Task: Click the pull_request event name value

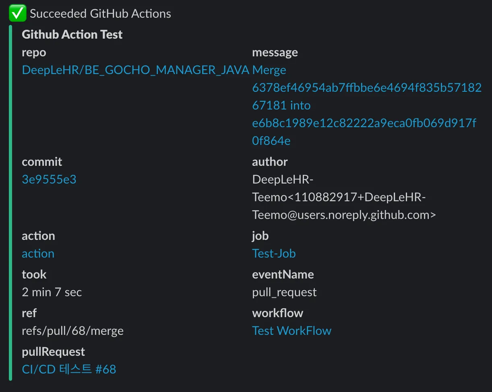Action: [284, 292]
